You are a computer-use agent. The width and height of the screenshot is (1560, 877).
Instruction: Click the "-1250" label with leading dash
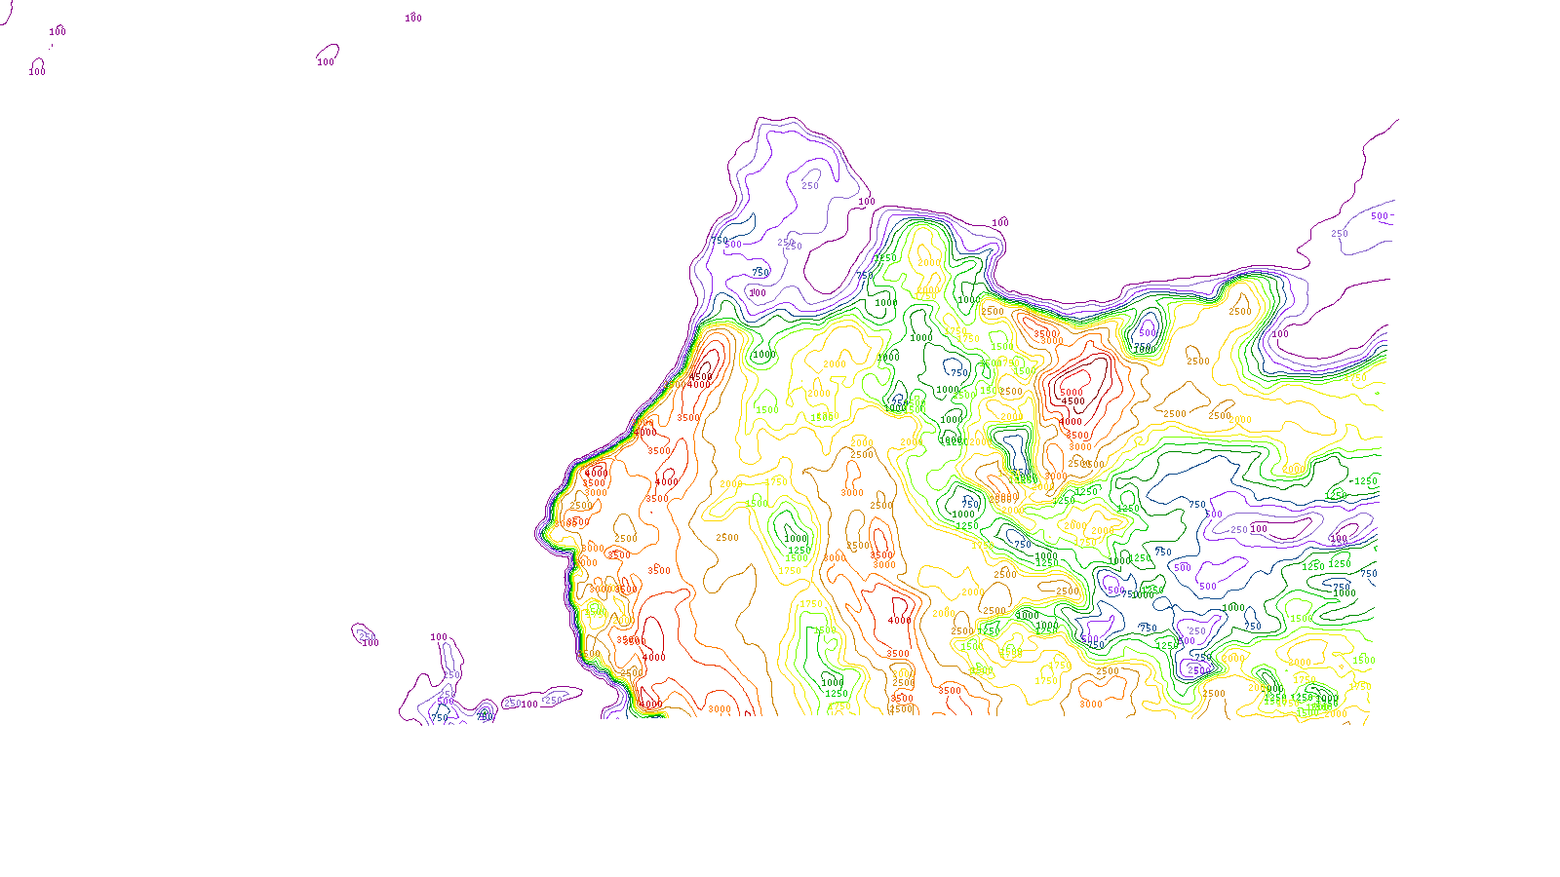(x=1364, y=481)
